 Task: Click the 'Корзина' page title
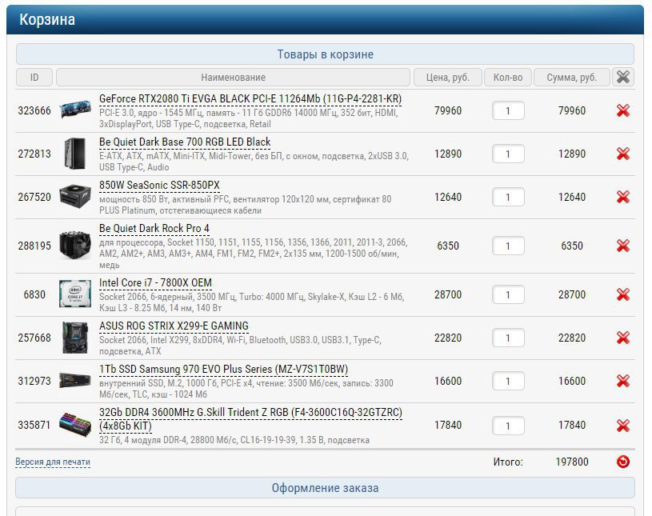(x=47, y=19)
